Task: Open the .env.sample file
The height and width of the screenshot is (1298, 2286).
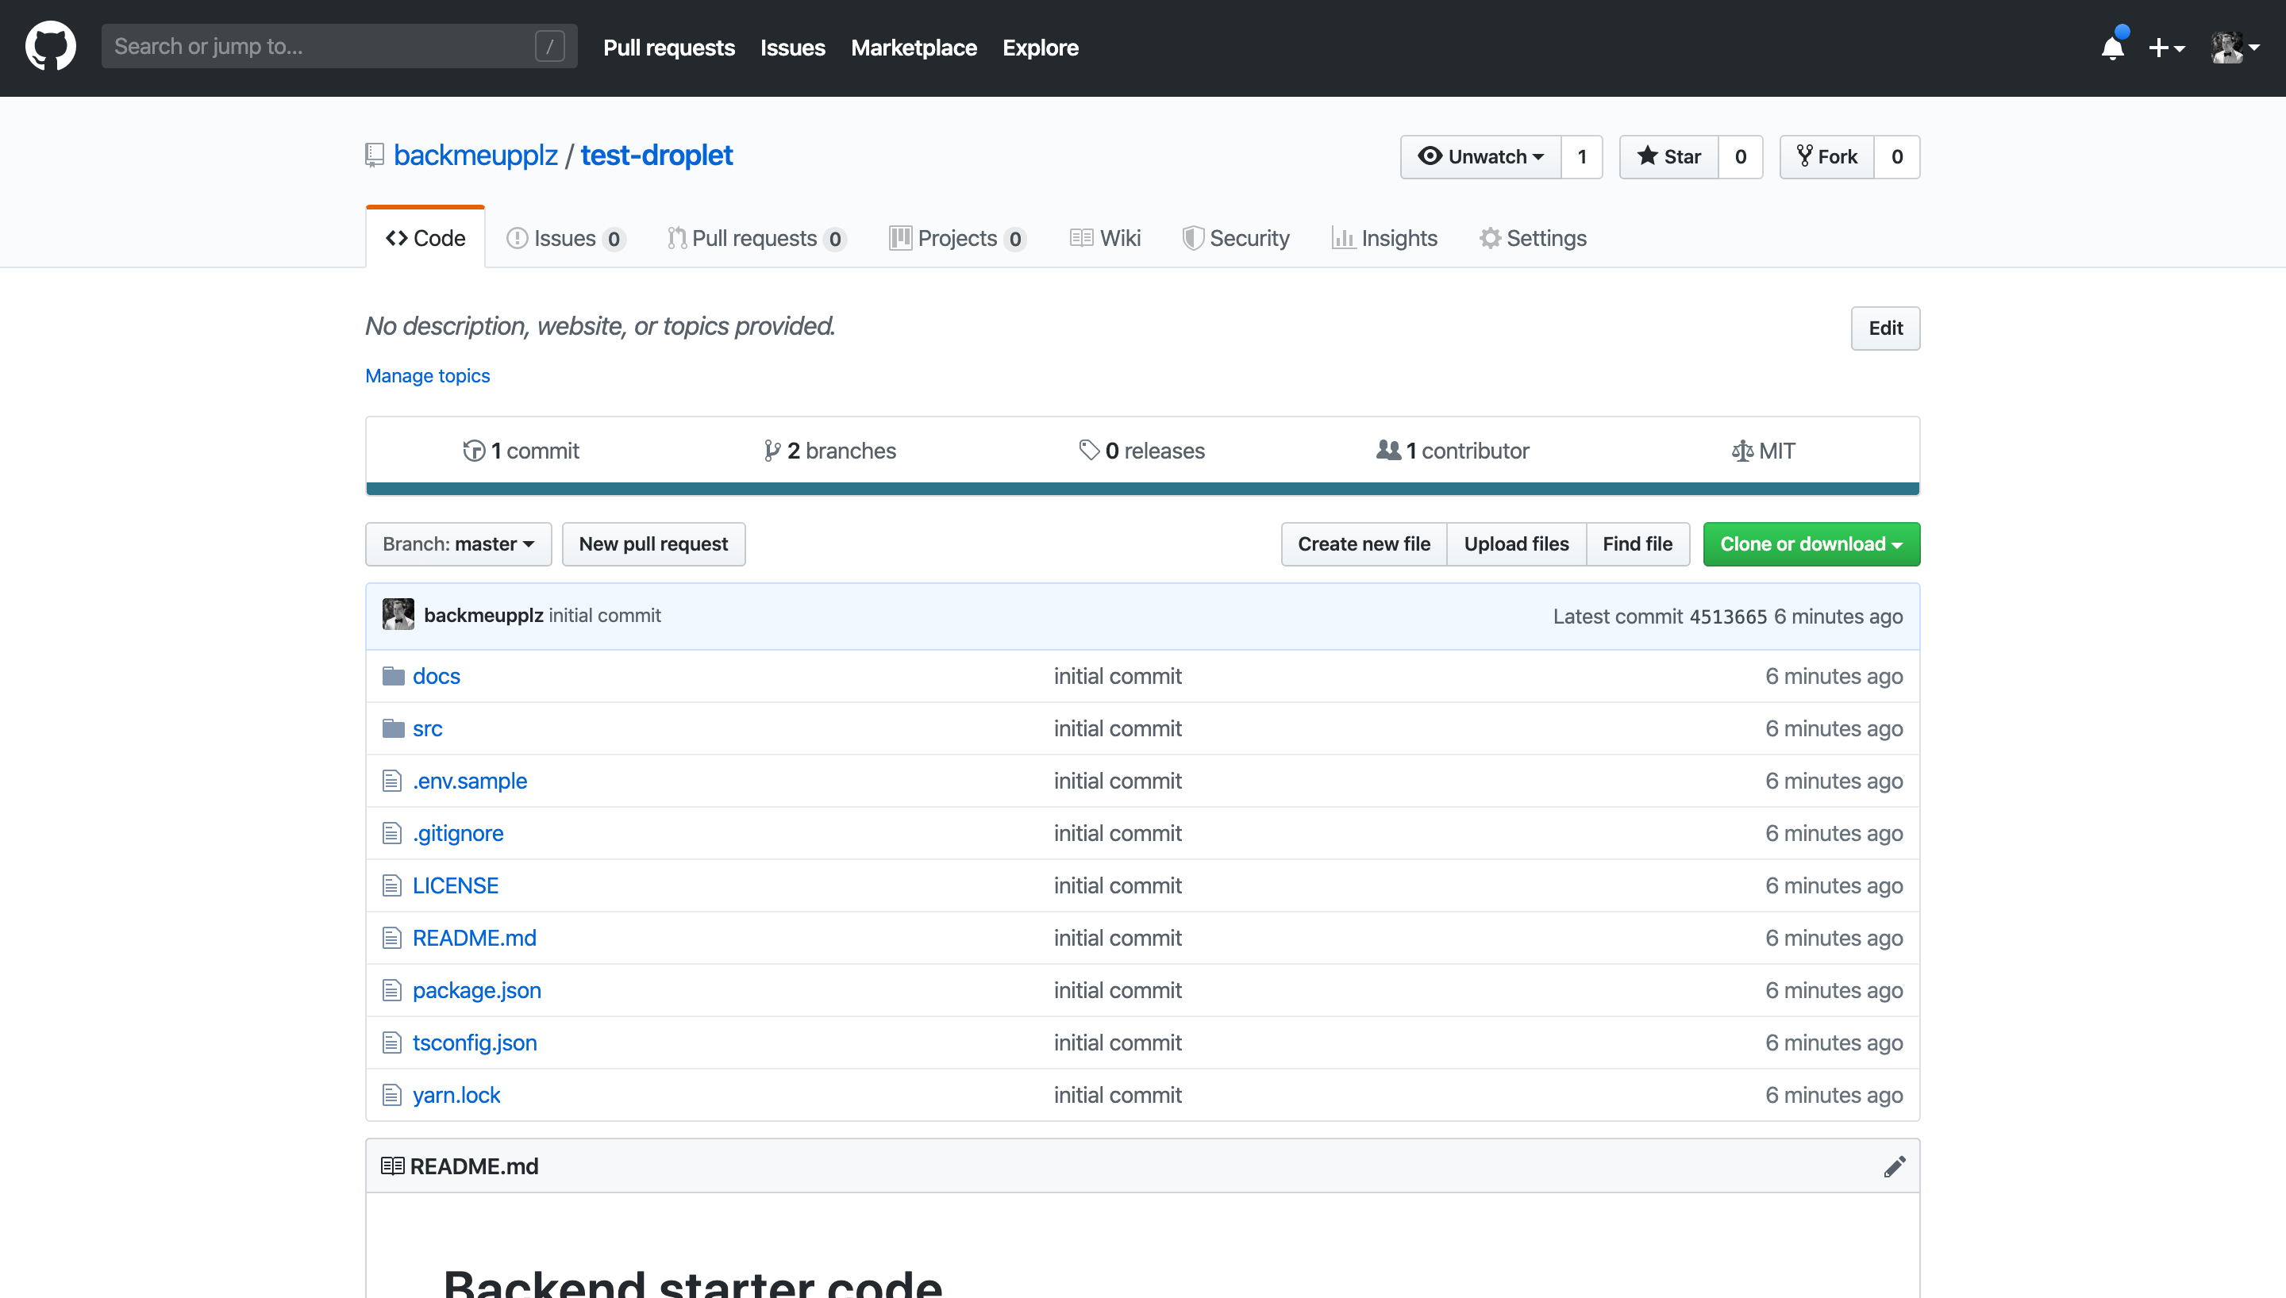Action: point(470,781)
